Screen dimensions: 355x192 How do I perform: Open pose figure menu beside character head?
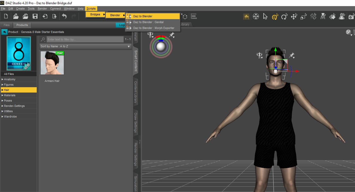pyautogui.click(x=259, y=55)
